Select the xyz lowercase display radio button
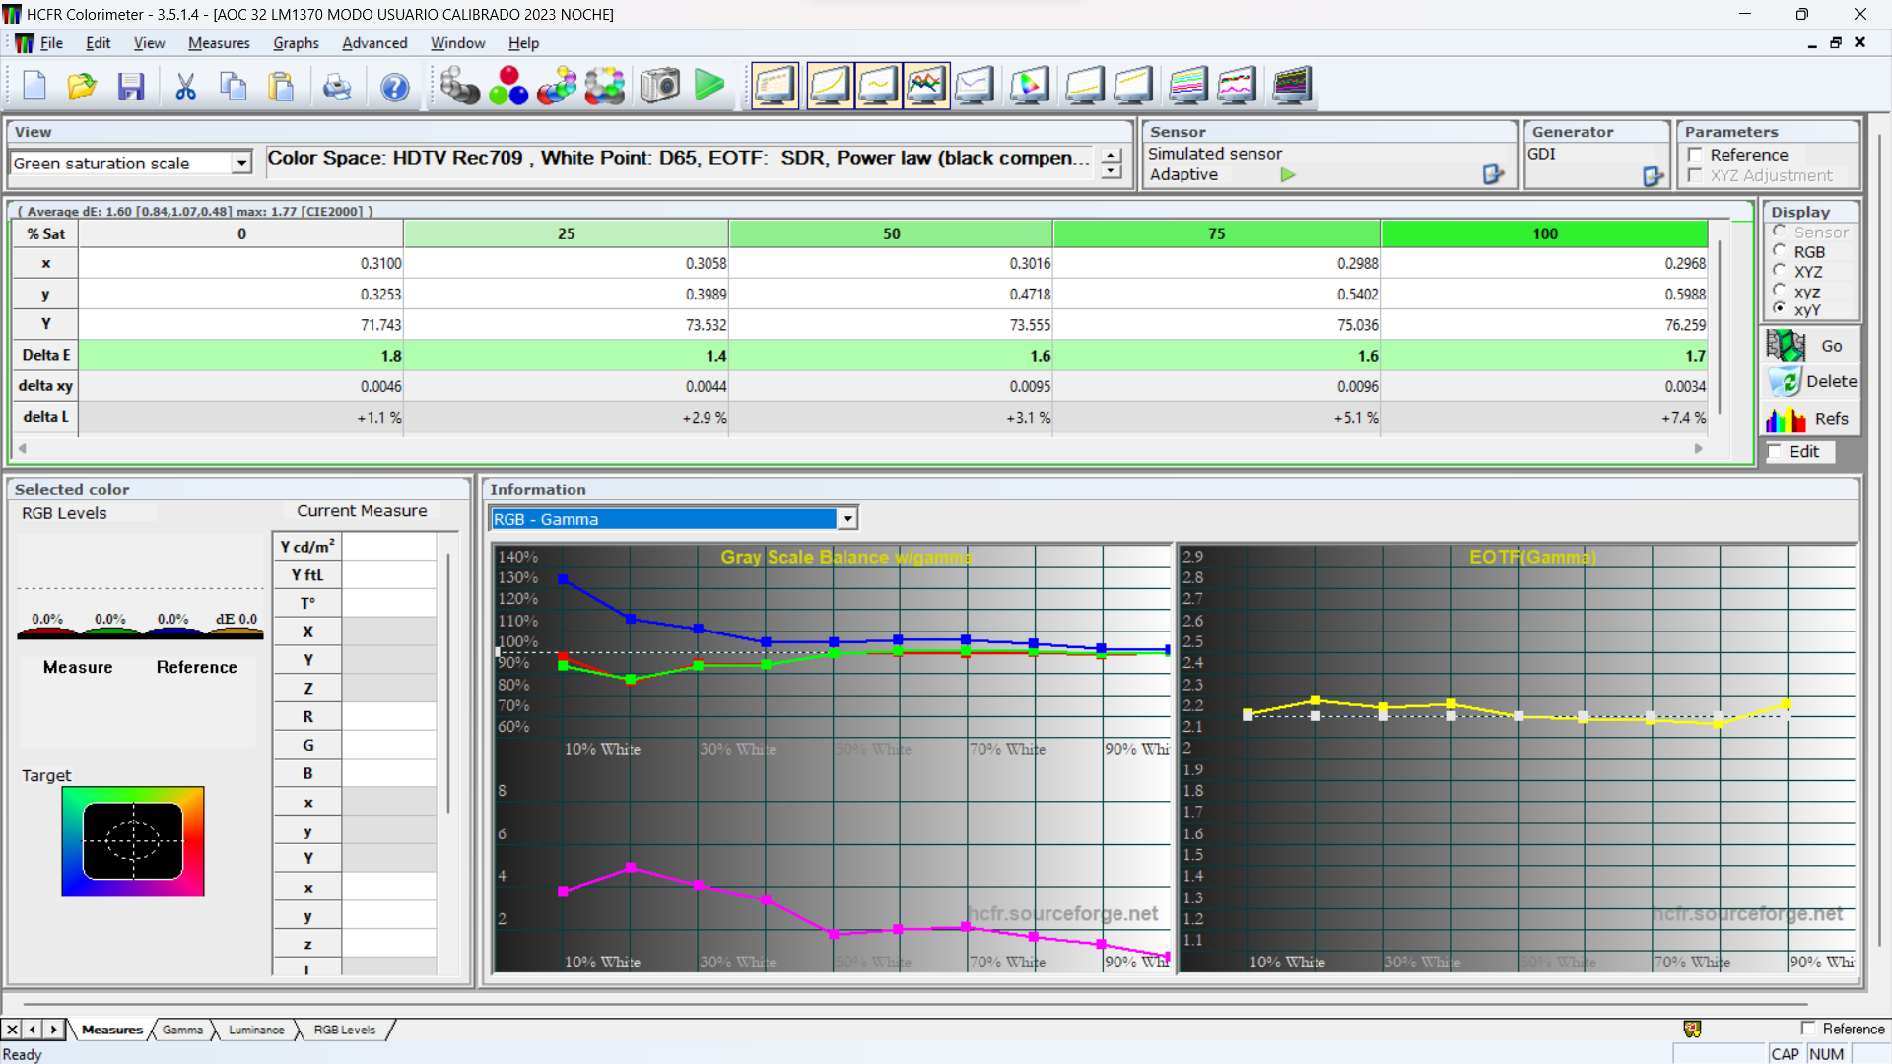 [1780, 291]
